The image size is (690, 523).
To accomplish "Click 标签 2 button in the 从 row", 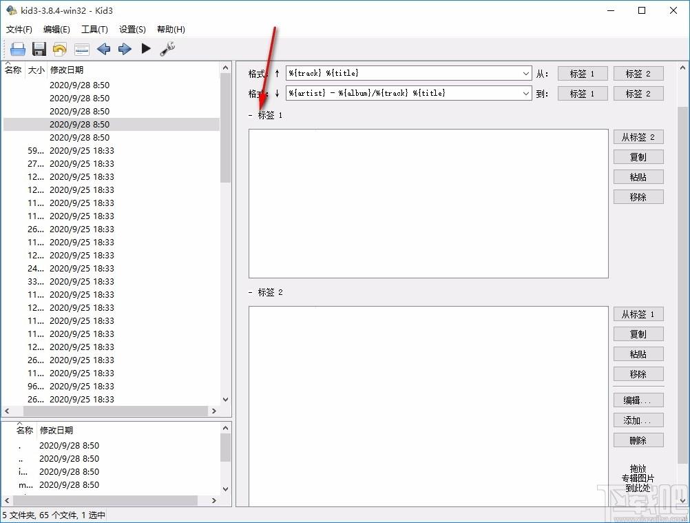I will tap(638, 74).
